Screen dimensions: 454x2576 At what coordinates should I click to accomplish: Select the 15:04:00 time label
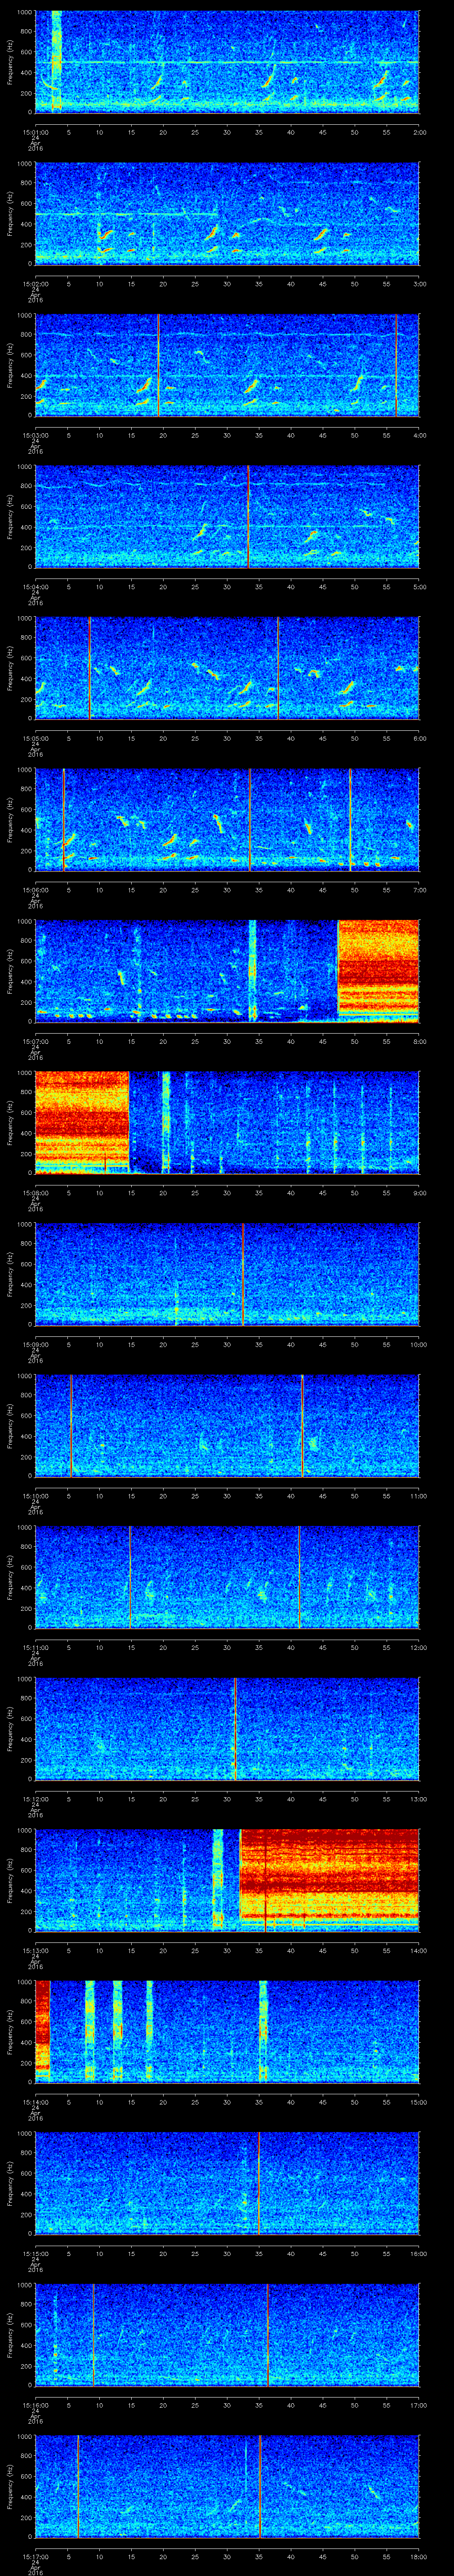coord(35,586)
